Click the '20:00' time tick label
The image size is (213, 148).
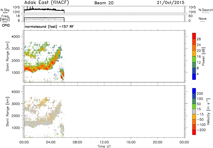[x=157, y=142]
